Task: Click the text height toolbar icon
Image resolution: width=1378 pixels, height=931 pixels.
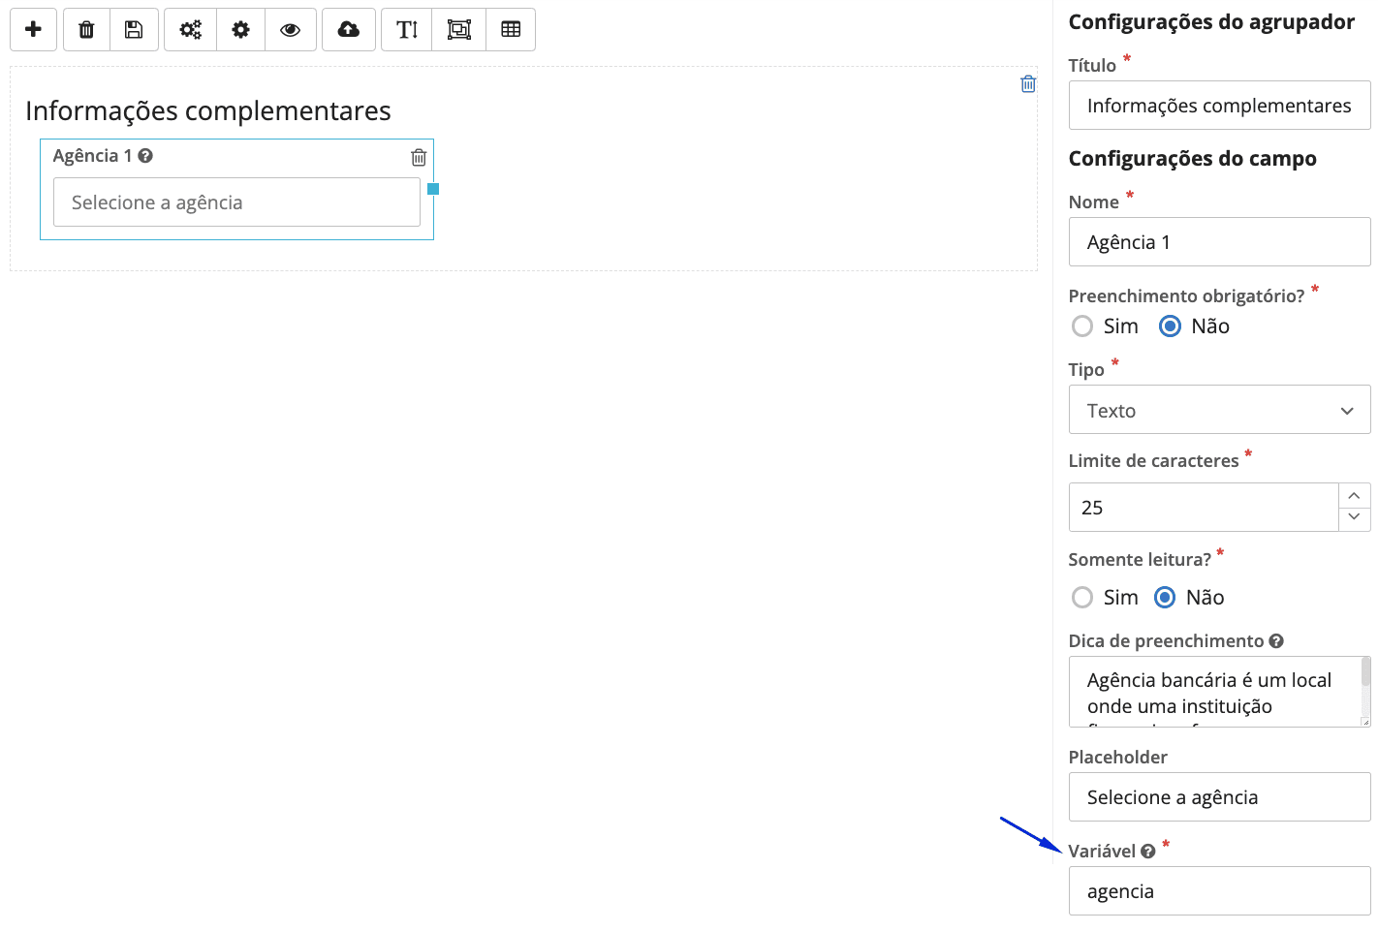Action: 407,30
